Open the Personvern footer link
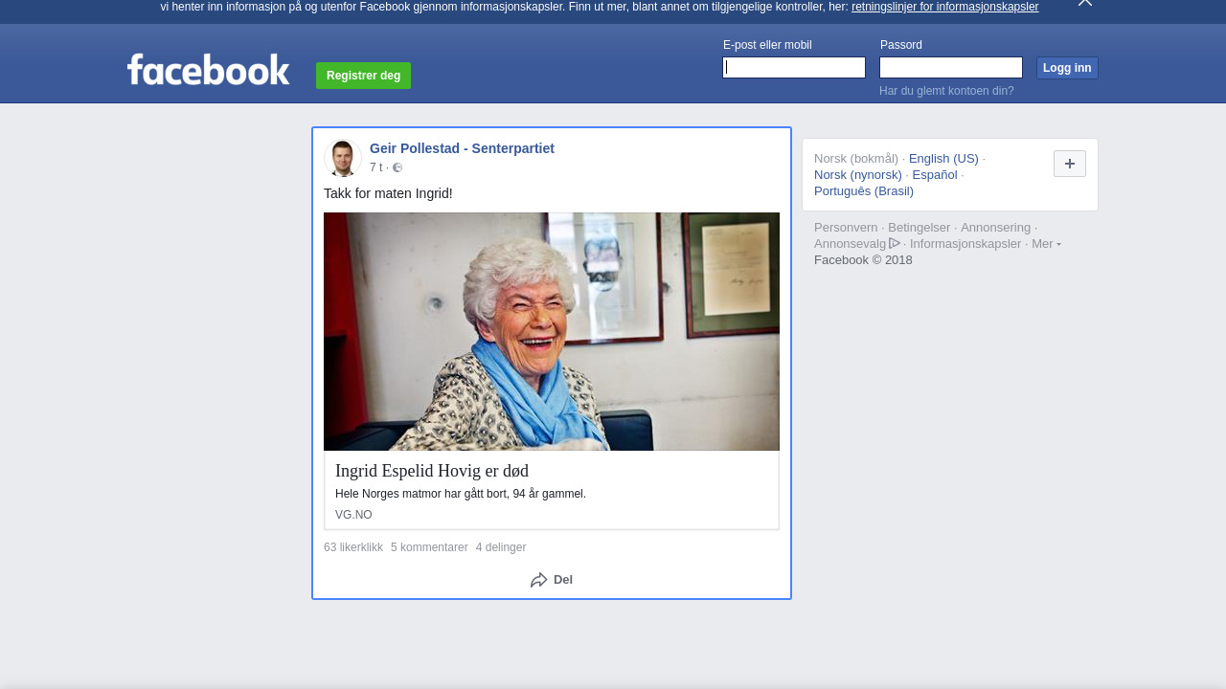The width and height of the screenshot is (1226, 689). 846,228
